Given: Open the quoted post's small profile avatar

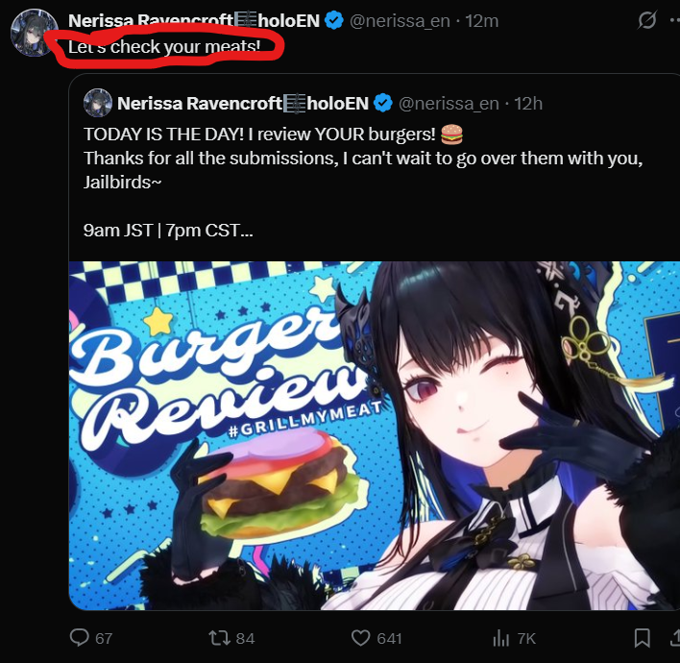Looking at the screenshot, I should (x=98, y=103).
